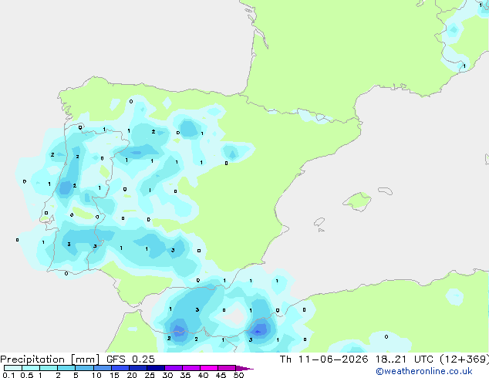The width and height of the screenshot is (489, 378).
Task: Open the weatheronline.co.uk copyright link
Action: click(423, 371)
